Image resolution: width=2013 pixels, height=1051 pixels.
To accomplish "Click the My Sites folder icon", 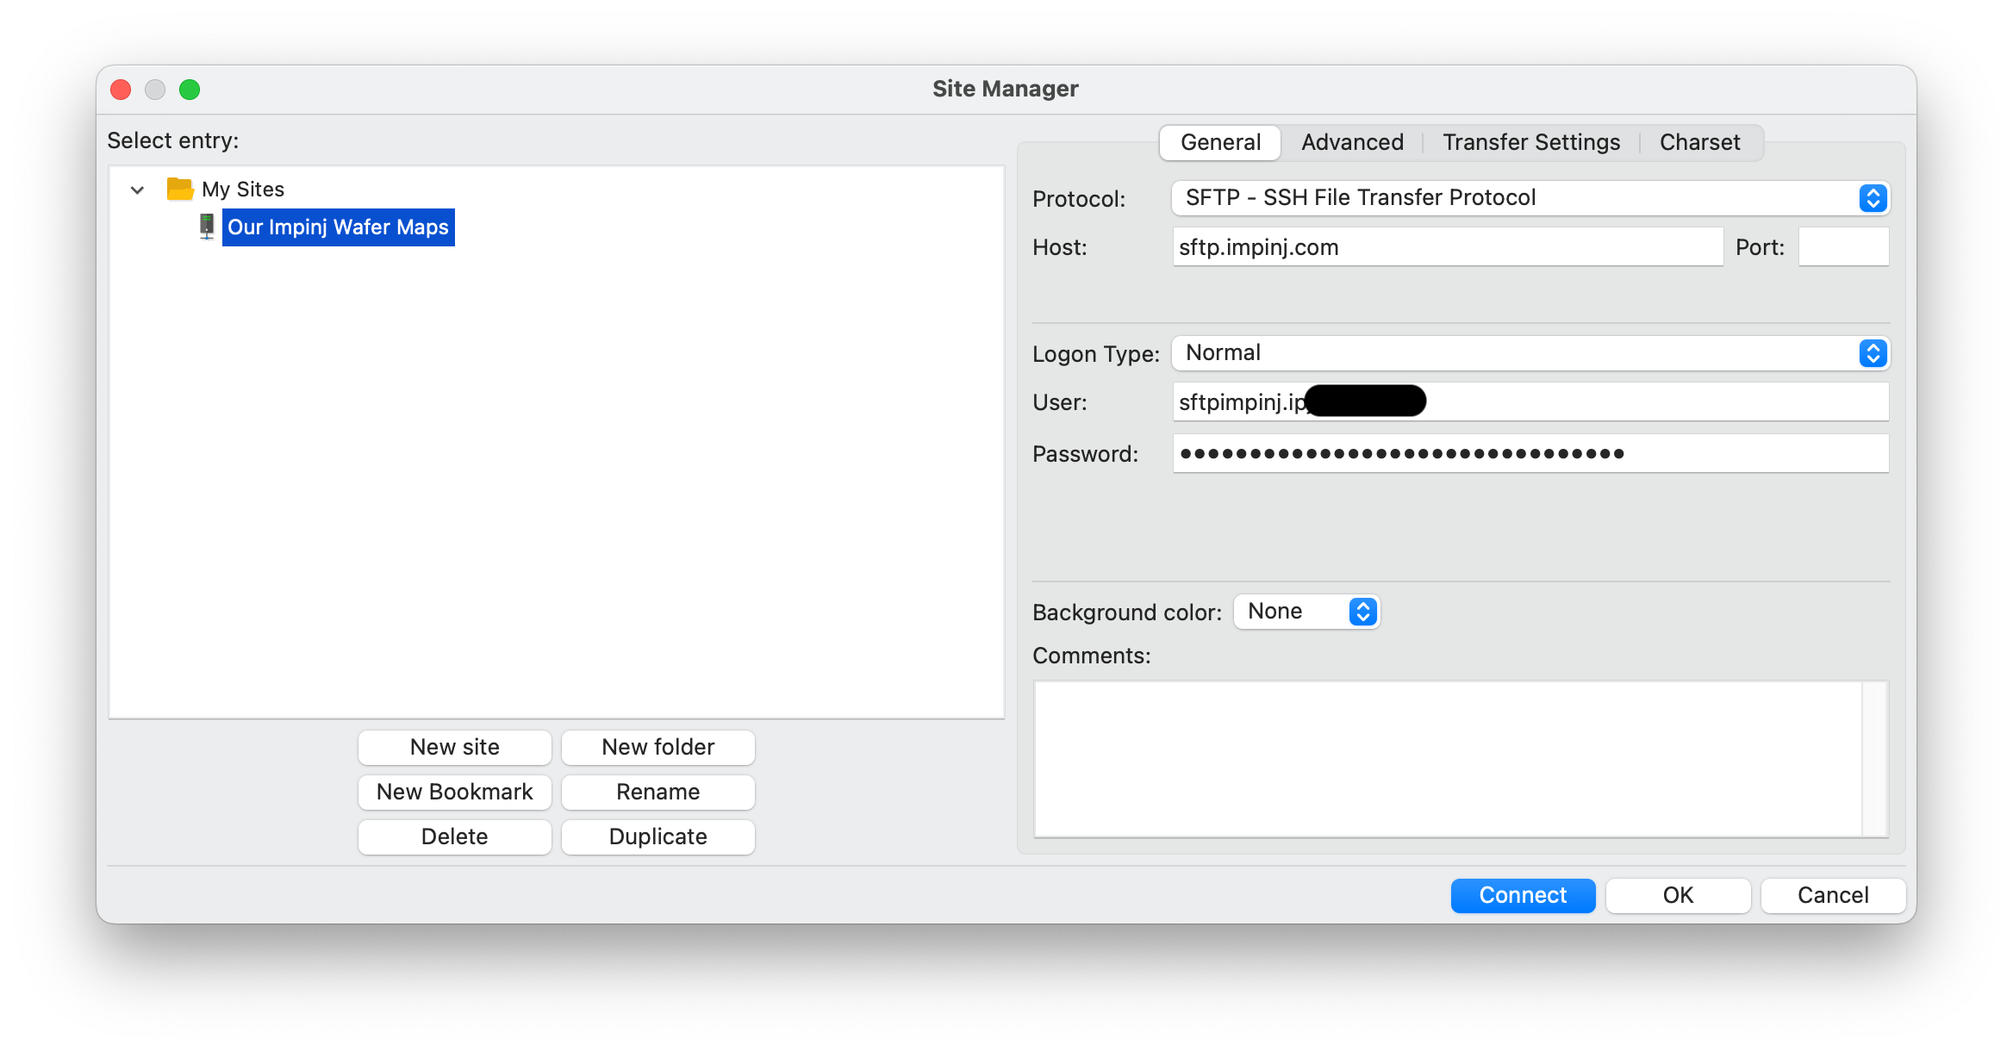I will (x=179, y=189).
